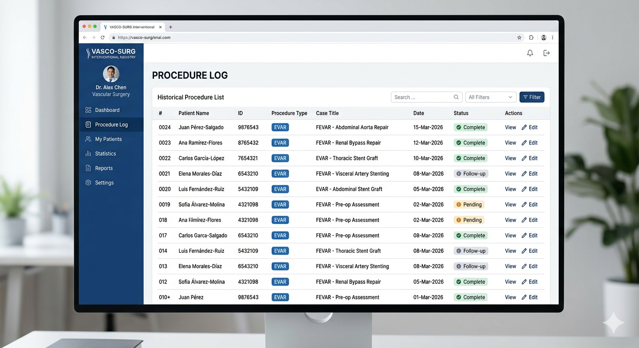Screen dimensions: 639x348
Task: Open the browser three-dot menu
Action: [552, 38]
